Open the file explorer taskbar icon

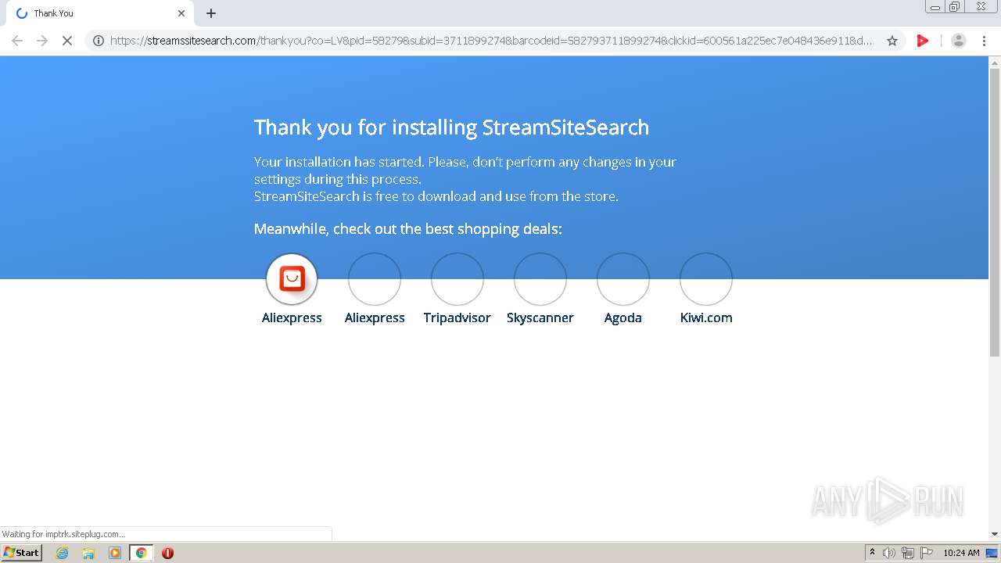(x=88, y=553)
